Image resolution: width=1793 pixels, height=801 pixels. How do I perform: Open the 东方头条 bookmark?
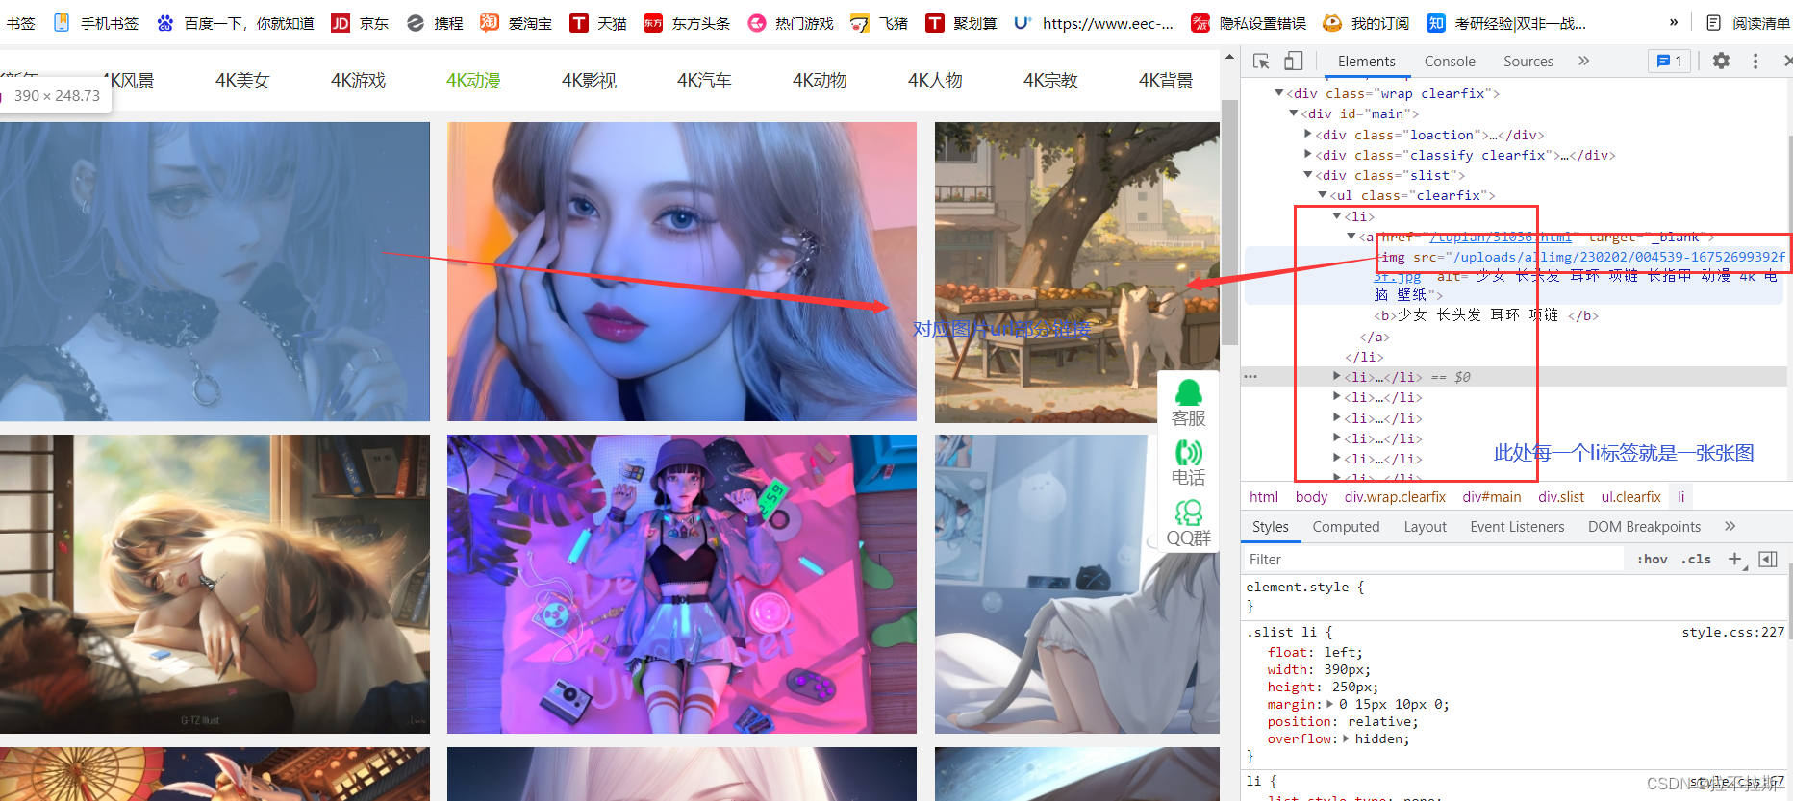[687, 23]
